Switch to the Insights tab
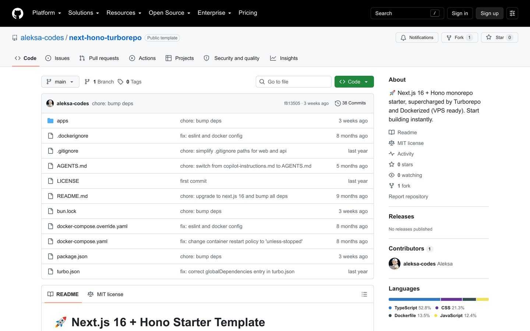The width and height of the screenshot is (530, 331). [284, 58]
